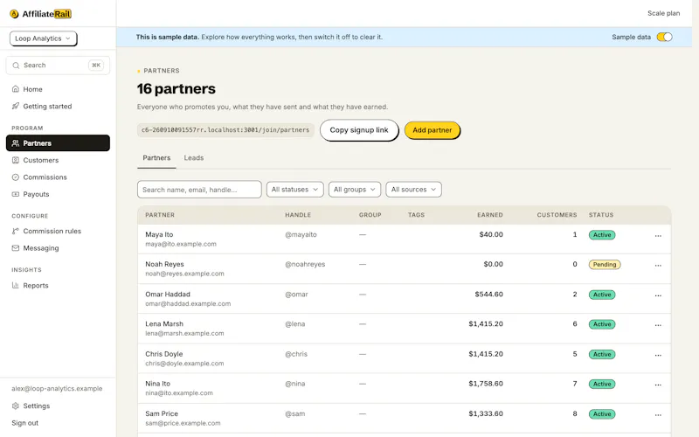Viewport: 699px width, 437px height.
Task: Open the more menu for Sam Price
Action: click(x=658, y=414)
